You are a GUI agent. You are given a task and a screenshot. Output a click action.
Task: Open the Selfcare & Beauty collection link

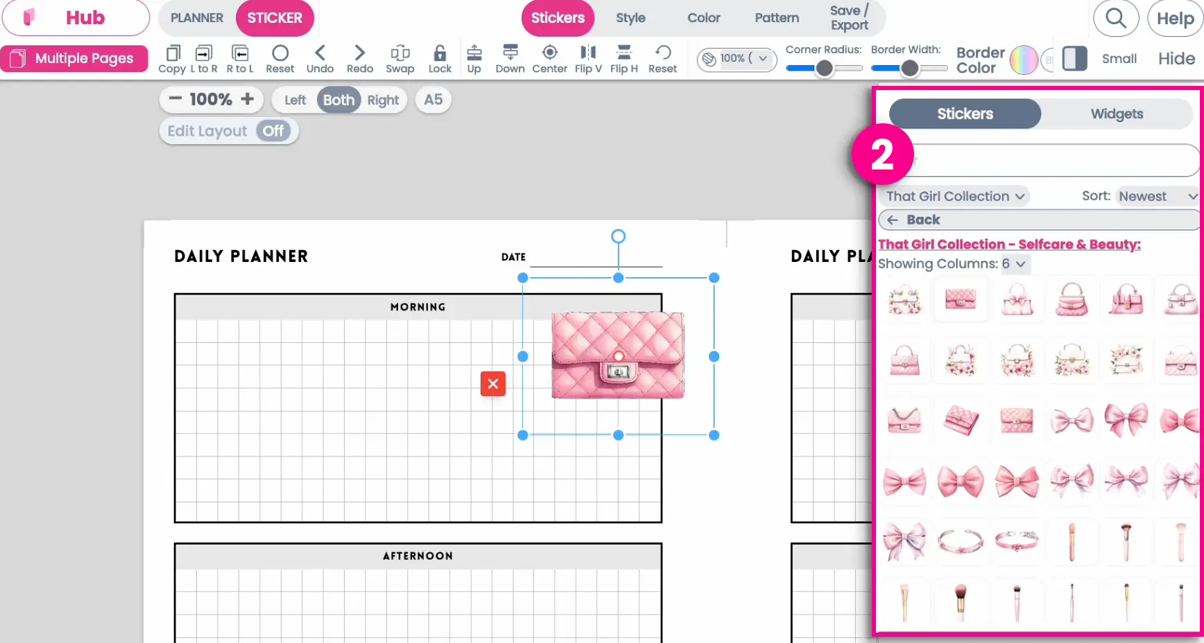click(x=1009, y=244)
